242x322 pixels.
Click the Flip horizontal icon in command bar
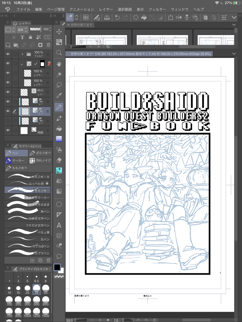(x=179, y=17)
